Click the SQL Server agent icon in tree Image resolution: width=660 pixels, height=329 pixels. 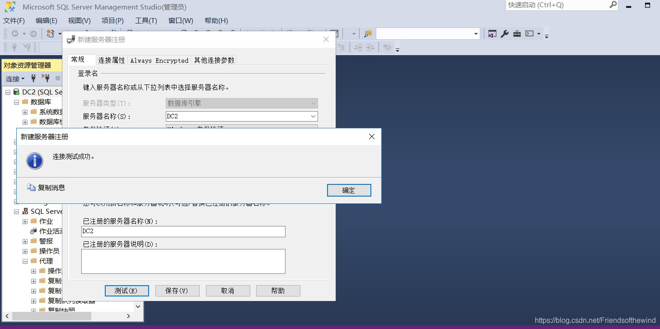(x=25, y=211)
